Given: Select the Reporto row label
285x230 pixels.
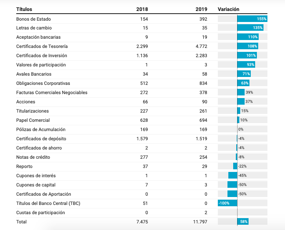Looking at the screenshot, I should point(24,167).
